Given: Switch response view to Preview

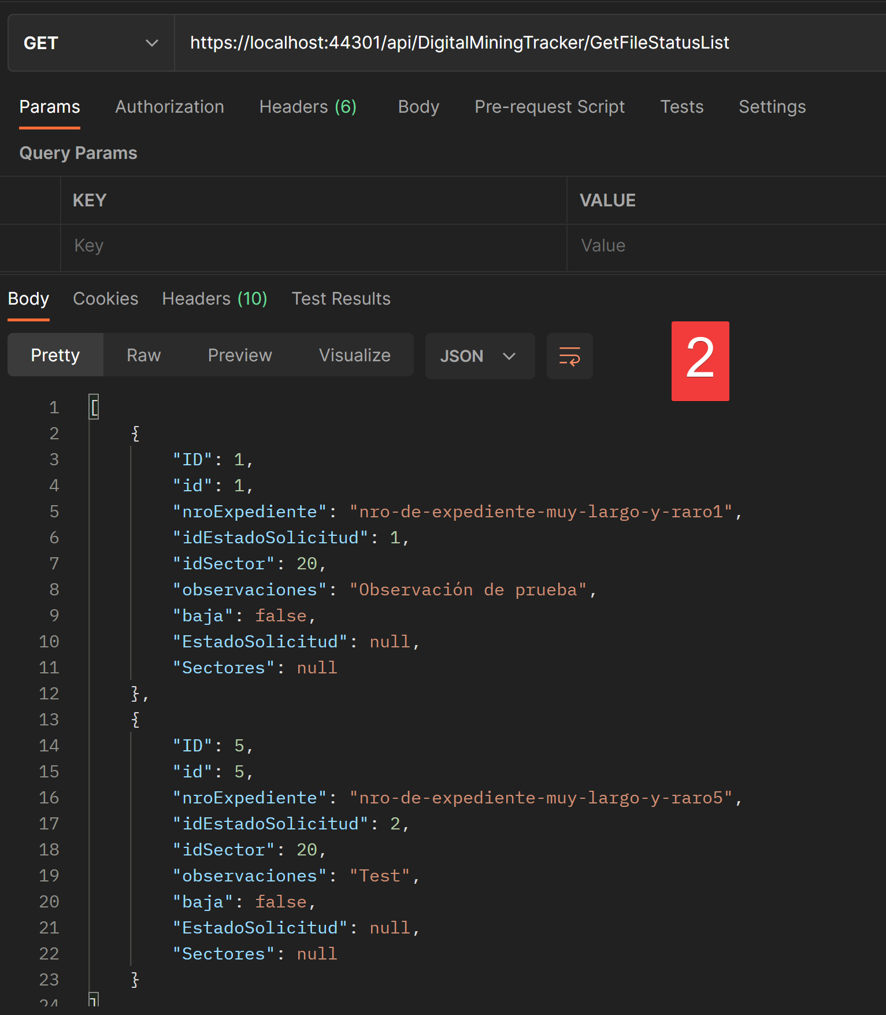Looking at the screenshot, I should click(239, 355).
